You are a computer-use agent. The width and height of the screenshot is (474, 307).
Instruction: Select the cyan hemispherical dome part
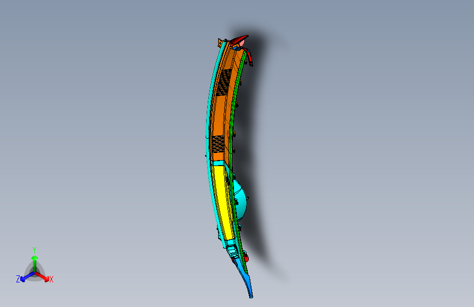pos(240,199)
